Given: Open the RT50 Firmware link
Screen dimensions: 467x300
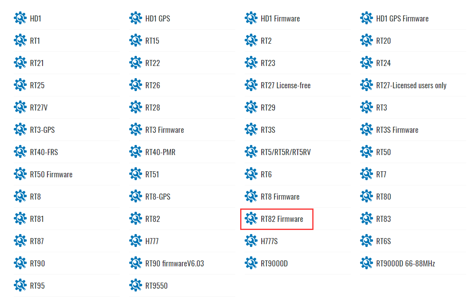Looking at the screenshot, I should (x=51, y=174).
